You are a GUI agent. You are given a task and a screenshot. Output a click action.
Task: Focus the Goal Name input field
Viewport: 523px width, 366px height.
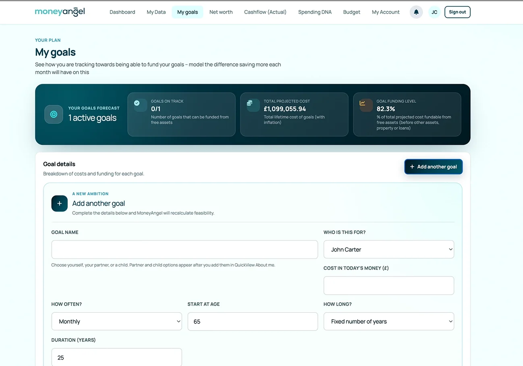[x=185, y=250]
